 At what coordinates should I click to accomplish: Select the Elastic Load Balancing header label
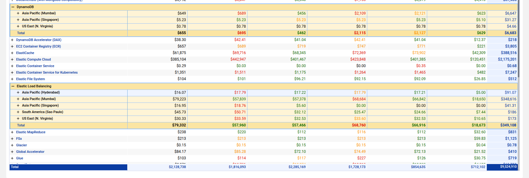click(34, 86)
